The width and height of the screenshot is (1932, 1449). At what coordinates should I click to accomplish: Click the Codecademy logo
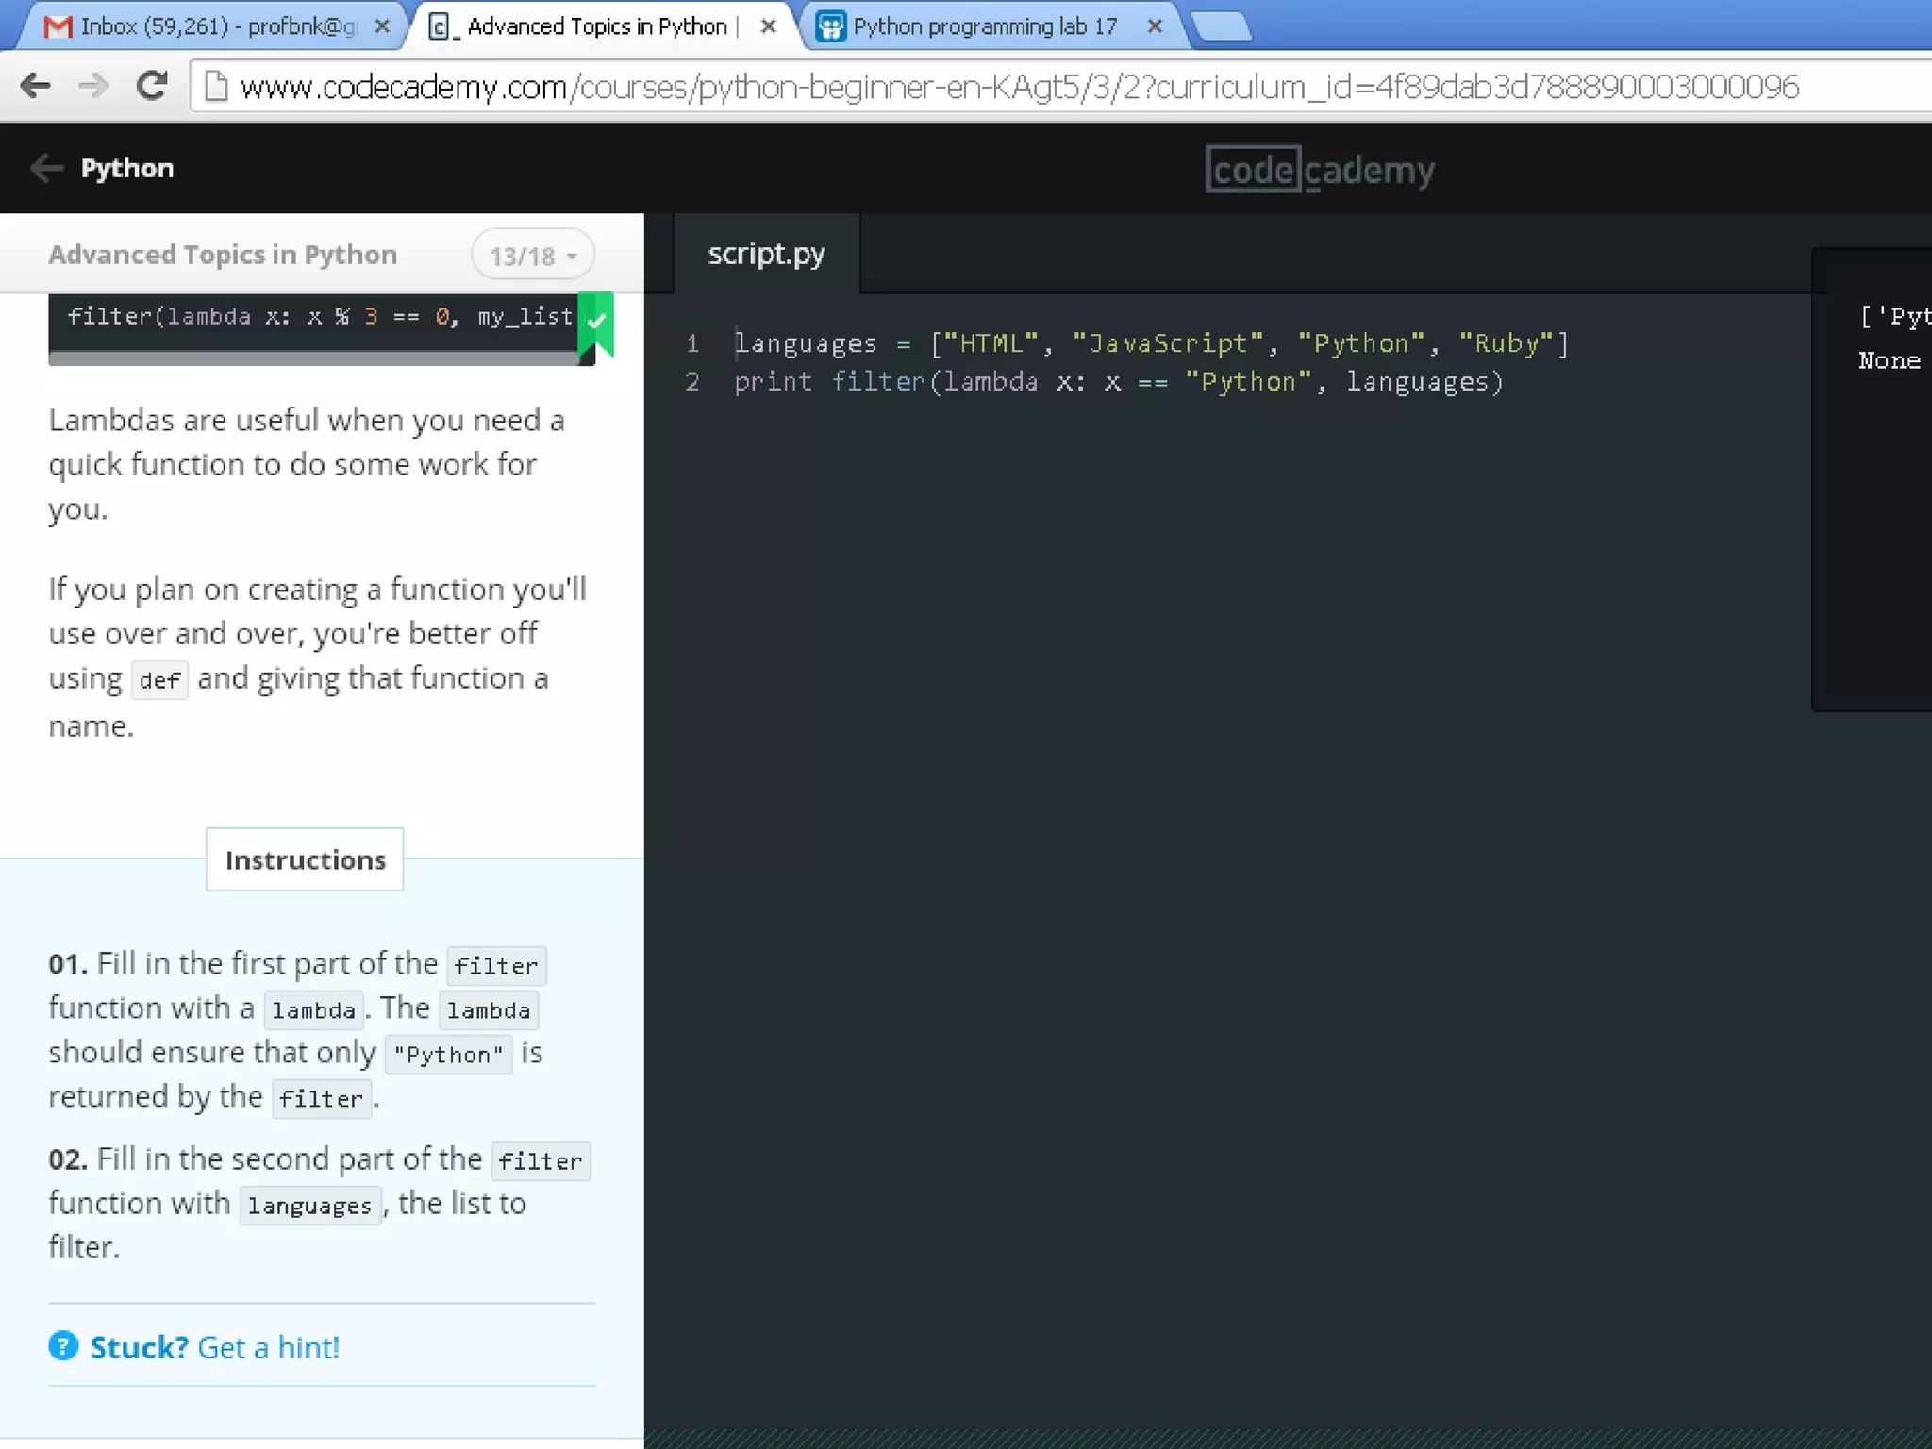click(x=1320, y=169)
